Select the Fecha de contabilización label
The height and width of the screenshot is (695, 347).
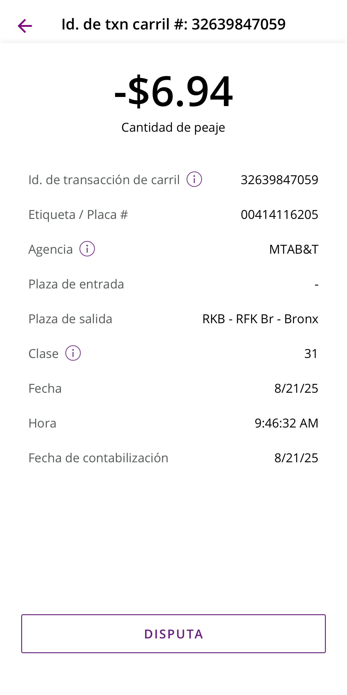click(x=98, y=458)
